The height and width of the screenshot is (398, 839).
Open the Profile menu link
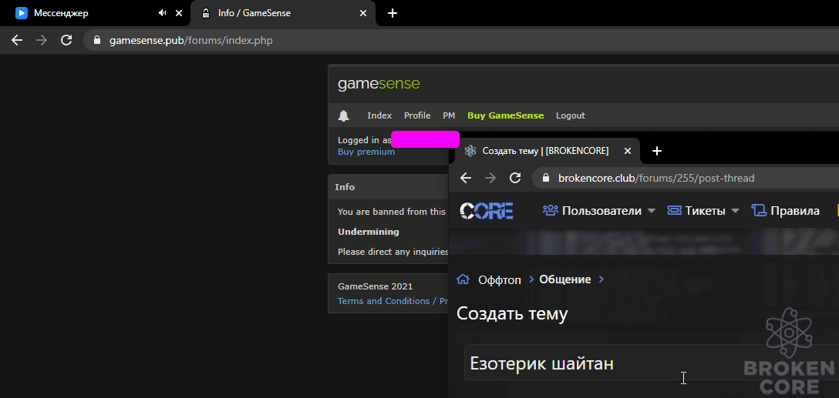point(417,115)
